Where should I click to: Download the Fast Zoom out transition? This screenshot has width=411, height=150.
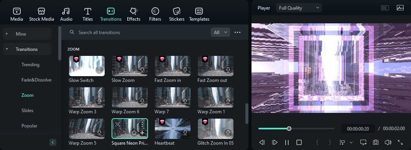pyautogui.click(x=228, y=70)
